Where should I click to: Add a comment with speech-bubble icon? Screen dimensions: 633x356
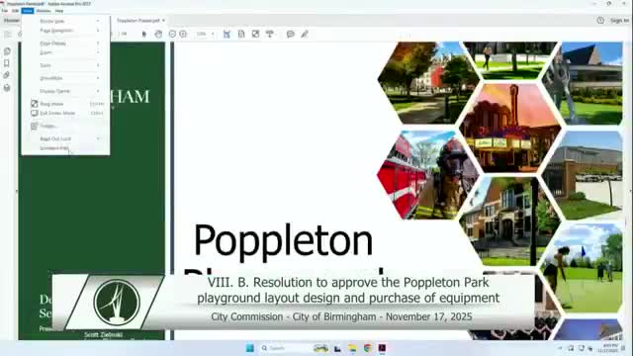290,35
